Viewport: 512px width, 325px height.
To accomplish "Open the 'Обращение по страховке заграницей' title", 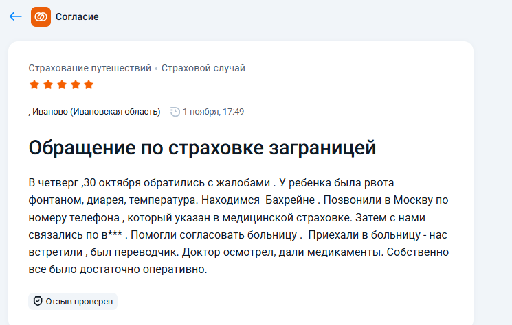I will point(202,147).
